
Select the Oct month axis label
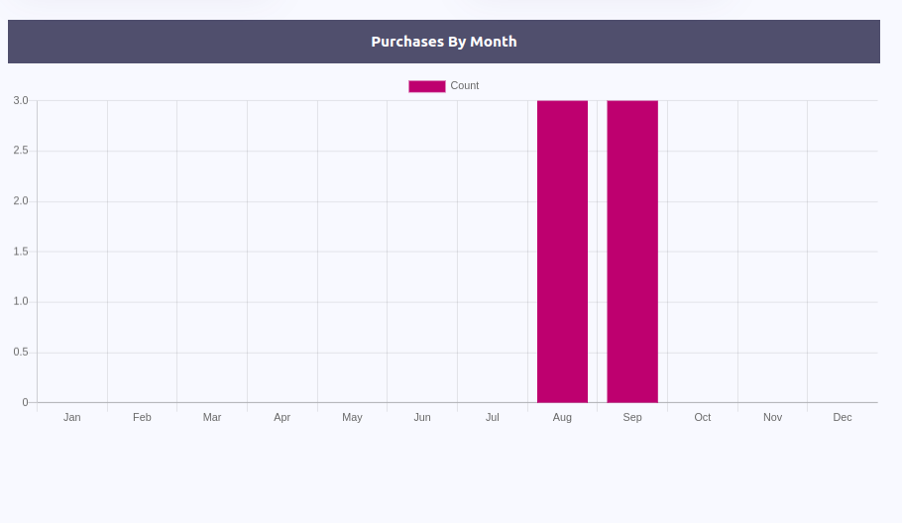[x=703, y=417]
